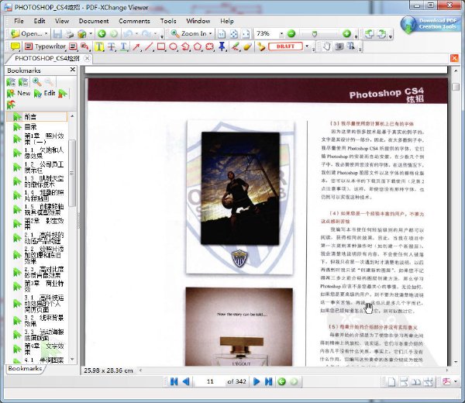Click the green zoom in plus button
465x403 pixels.
346,34
